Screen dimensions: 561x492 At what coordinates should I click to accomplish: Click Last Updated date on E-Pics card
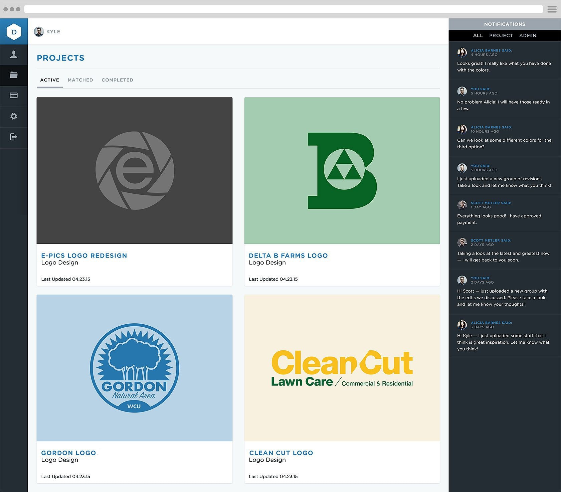[65, 279]
